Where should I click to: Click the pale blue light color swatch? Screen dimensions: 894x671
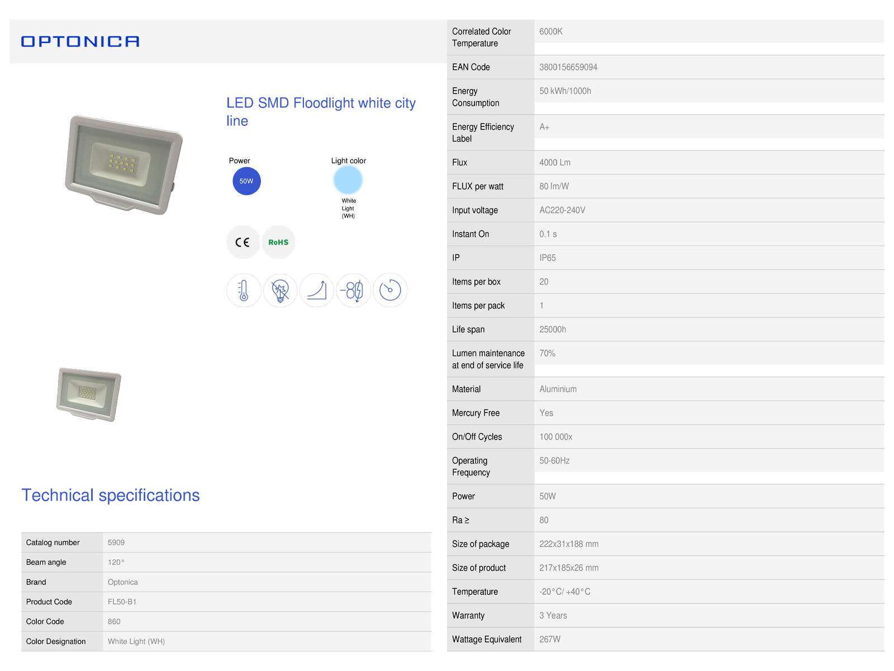click(348, 181)
